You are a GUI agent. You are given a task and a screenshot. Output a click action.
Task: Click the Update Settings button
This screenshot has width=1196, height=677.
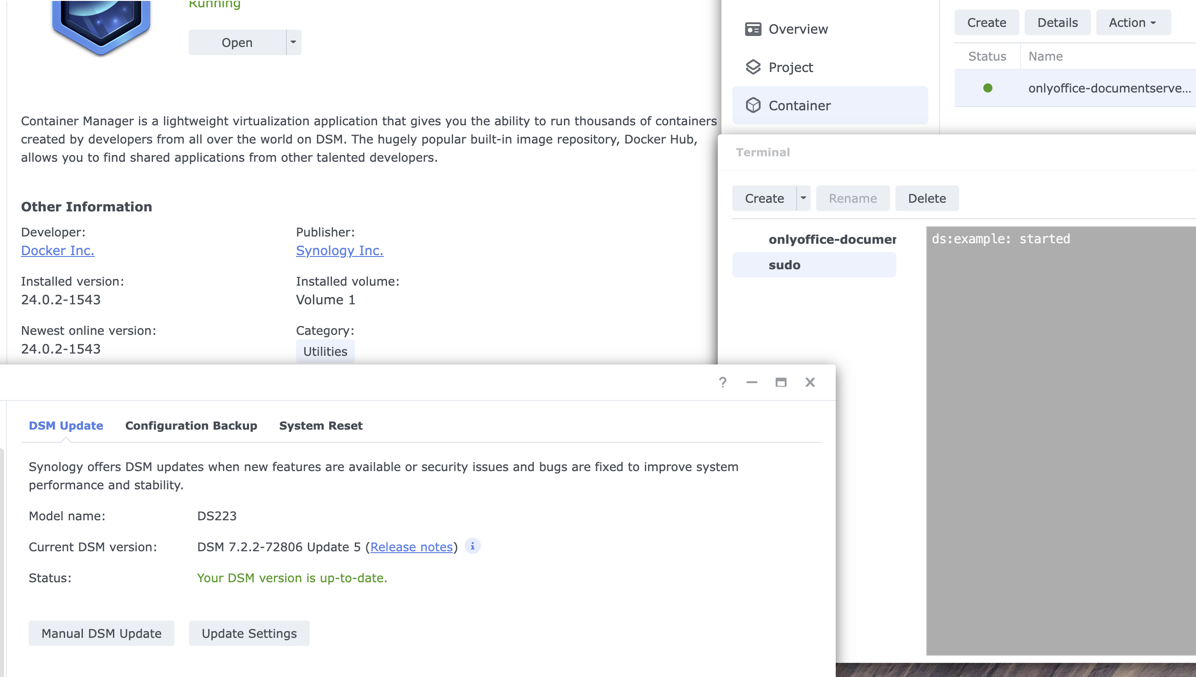(249, 633)
